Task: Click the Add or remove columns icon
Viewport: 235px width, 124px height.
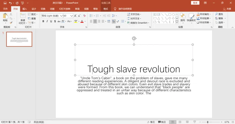Action: [123, 21]
